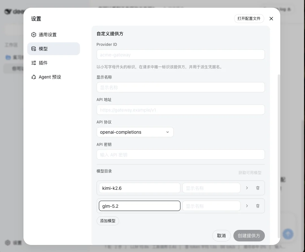Click the API 密钥 label
305x252 pixels.
104,145
